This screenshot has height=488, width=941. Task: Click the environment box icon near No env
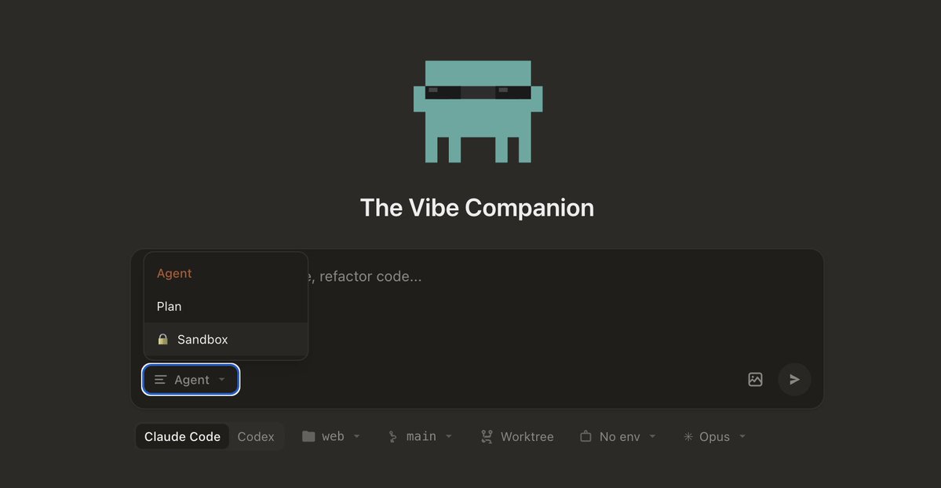coord(585,435)
